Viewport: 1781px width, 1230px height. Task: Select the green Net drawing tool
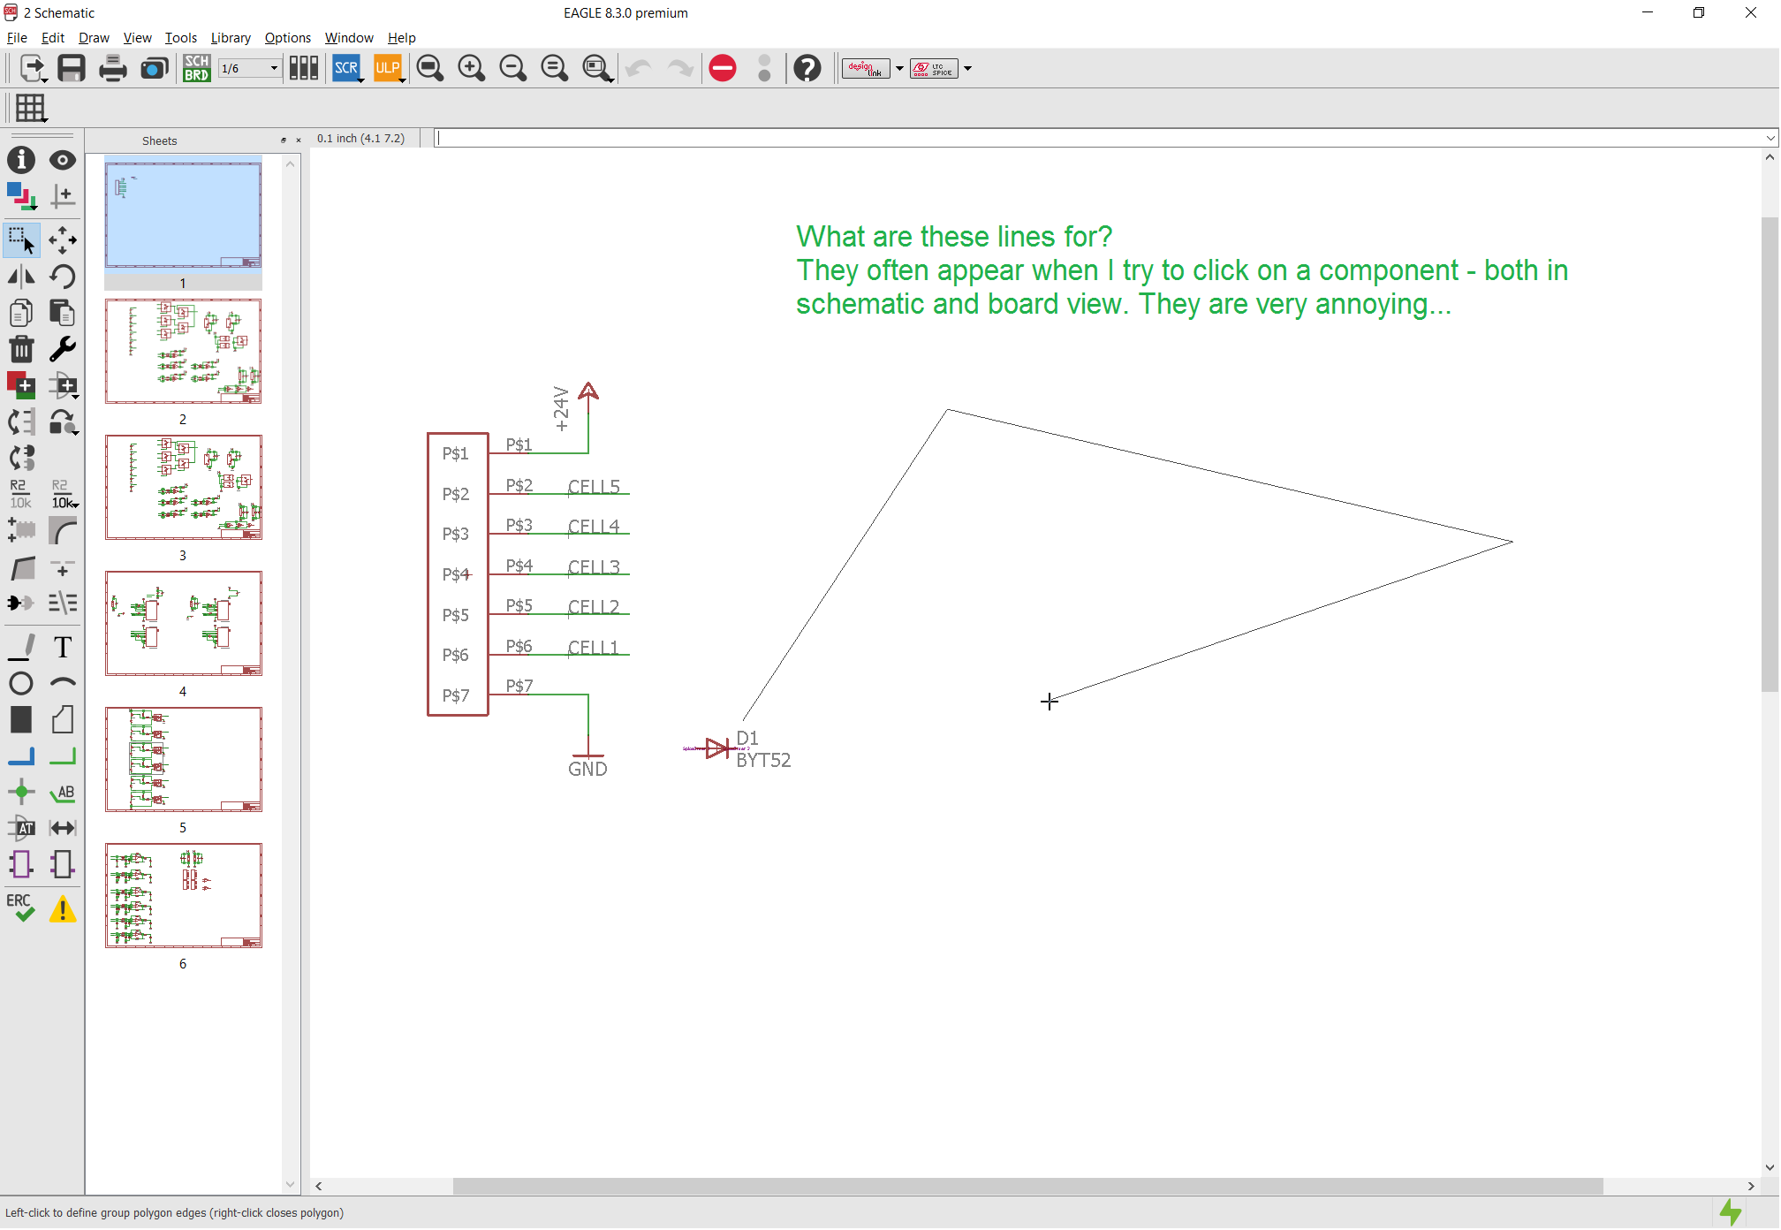pos(63,756)
